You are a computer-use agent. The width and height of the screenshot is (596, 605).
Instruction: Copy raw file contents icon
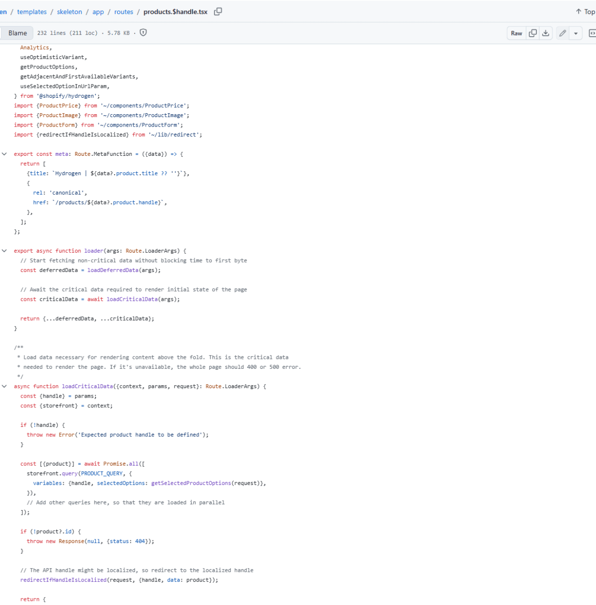click(532, 33)
